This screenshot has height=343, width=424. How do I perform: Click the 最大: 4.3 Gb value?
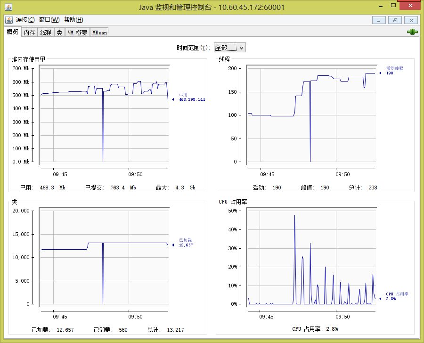176,188
